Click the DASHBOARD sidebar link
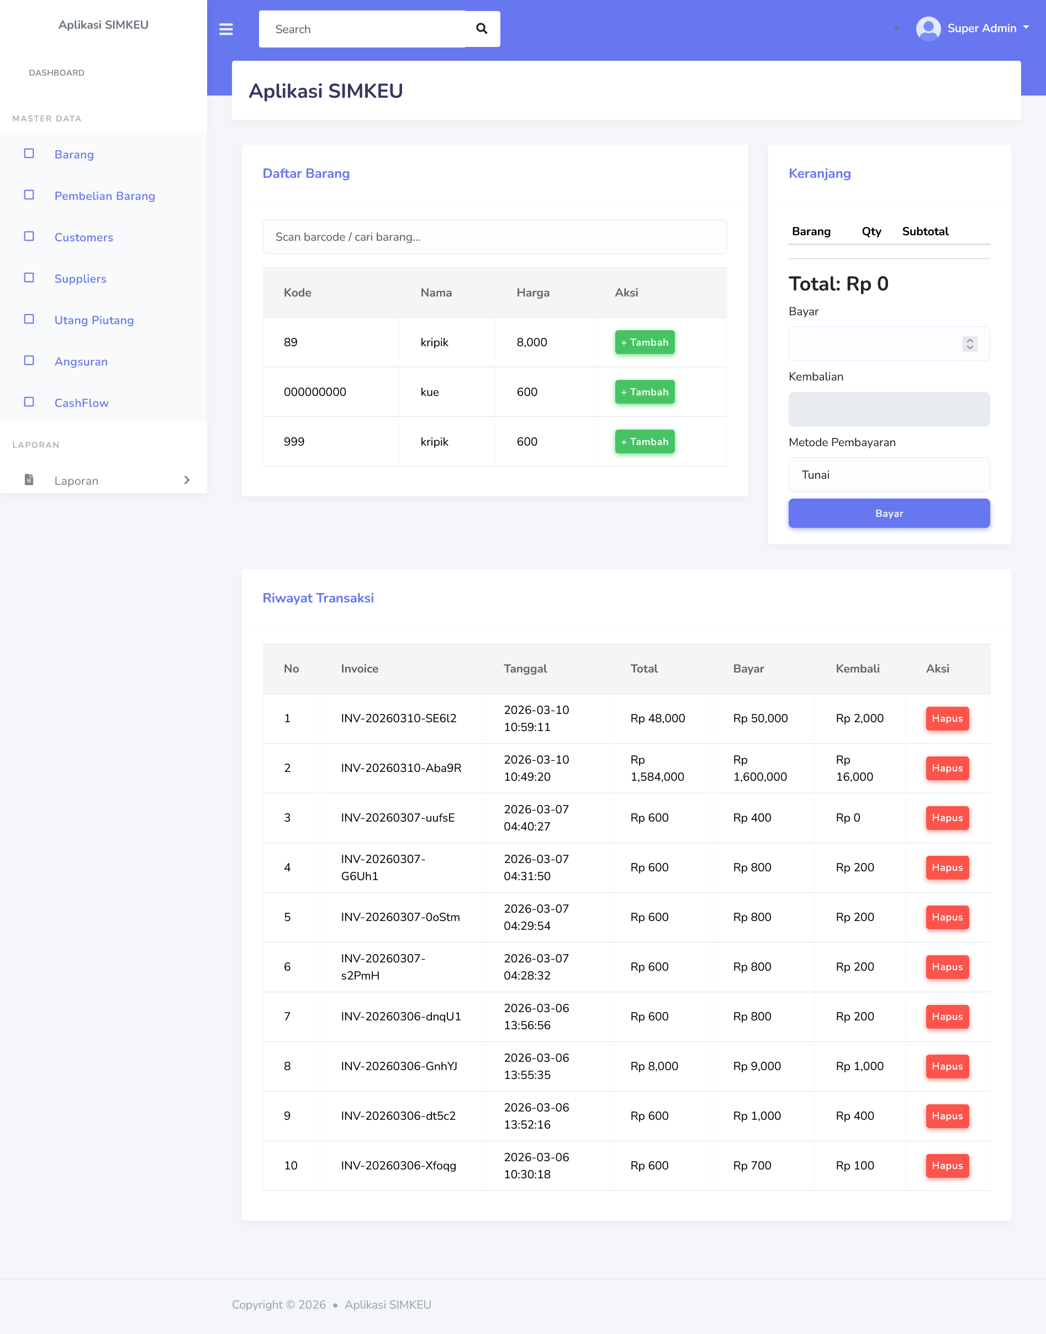 pyautogui.click(x=56, y=73)
